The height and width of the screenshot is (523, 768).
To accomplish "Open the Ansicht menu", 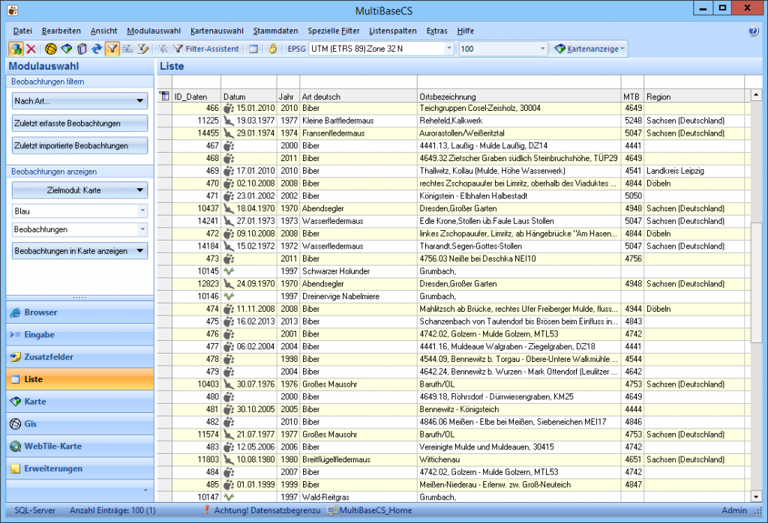I will click(103, 31).
